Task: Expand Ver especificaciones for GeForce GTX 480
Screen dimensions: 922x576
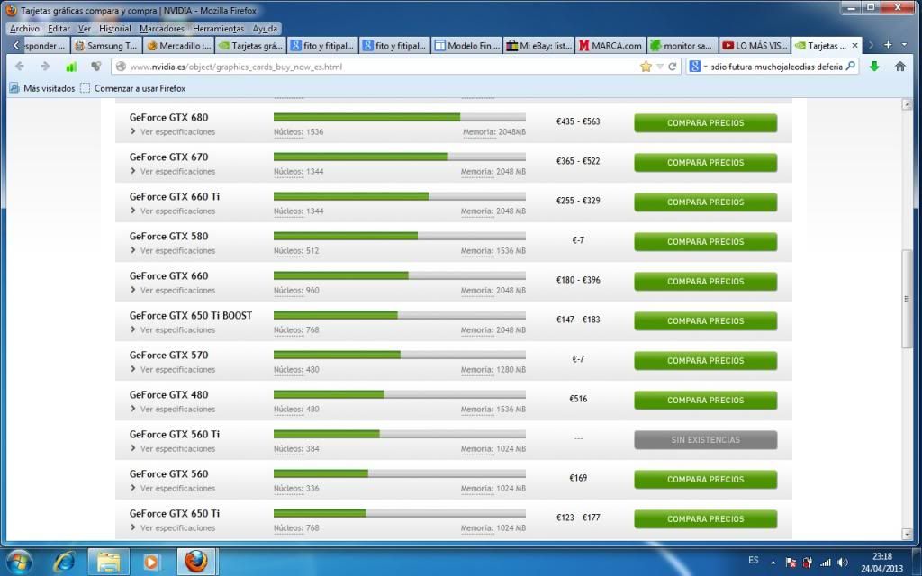Action: tap(173, 409)
